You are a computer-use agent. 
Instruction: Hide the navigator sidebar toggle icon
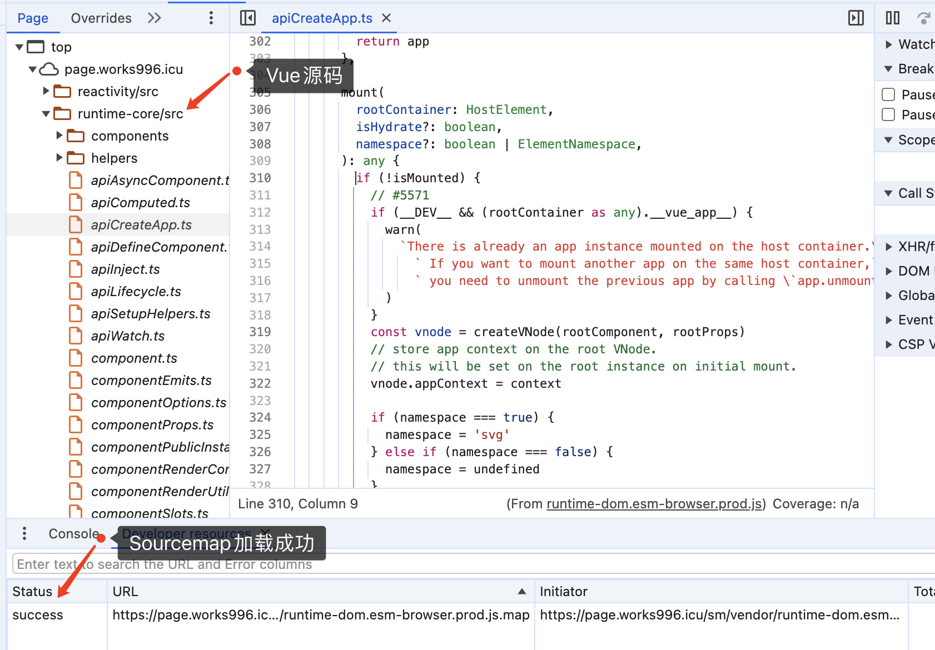coord(248,18)
